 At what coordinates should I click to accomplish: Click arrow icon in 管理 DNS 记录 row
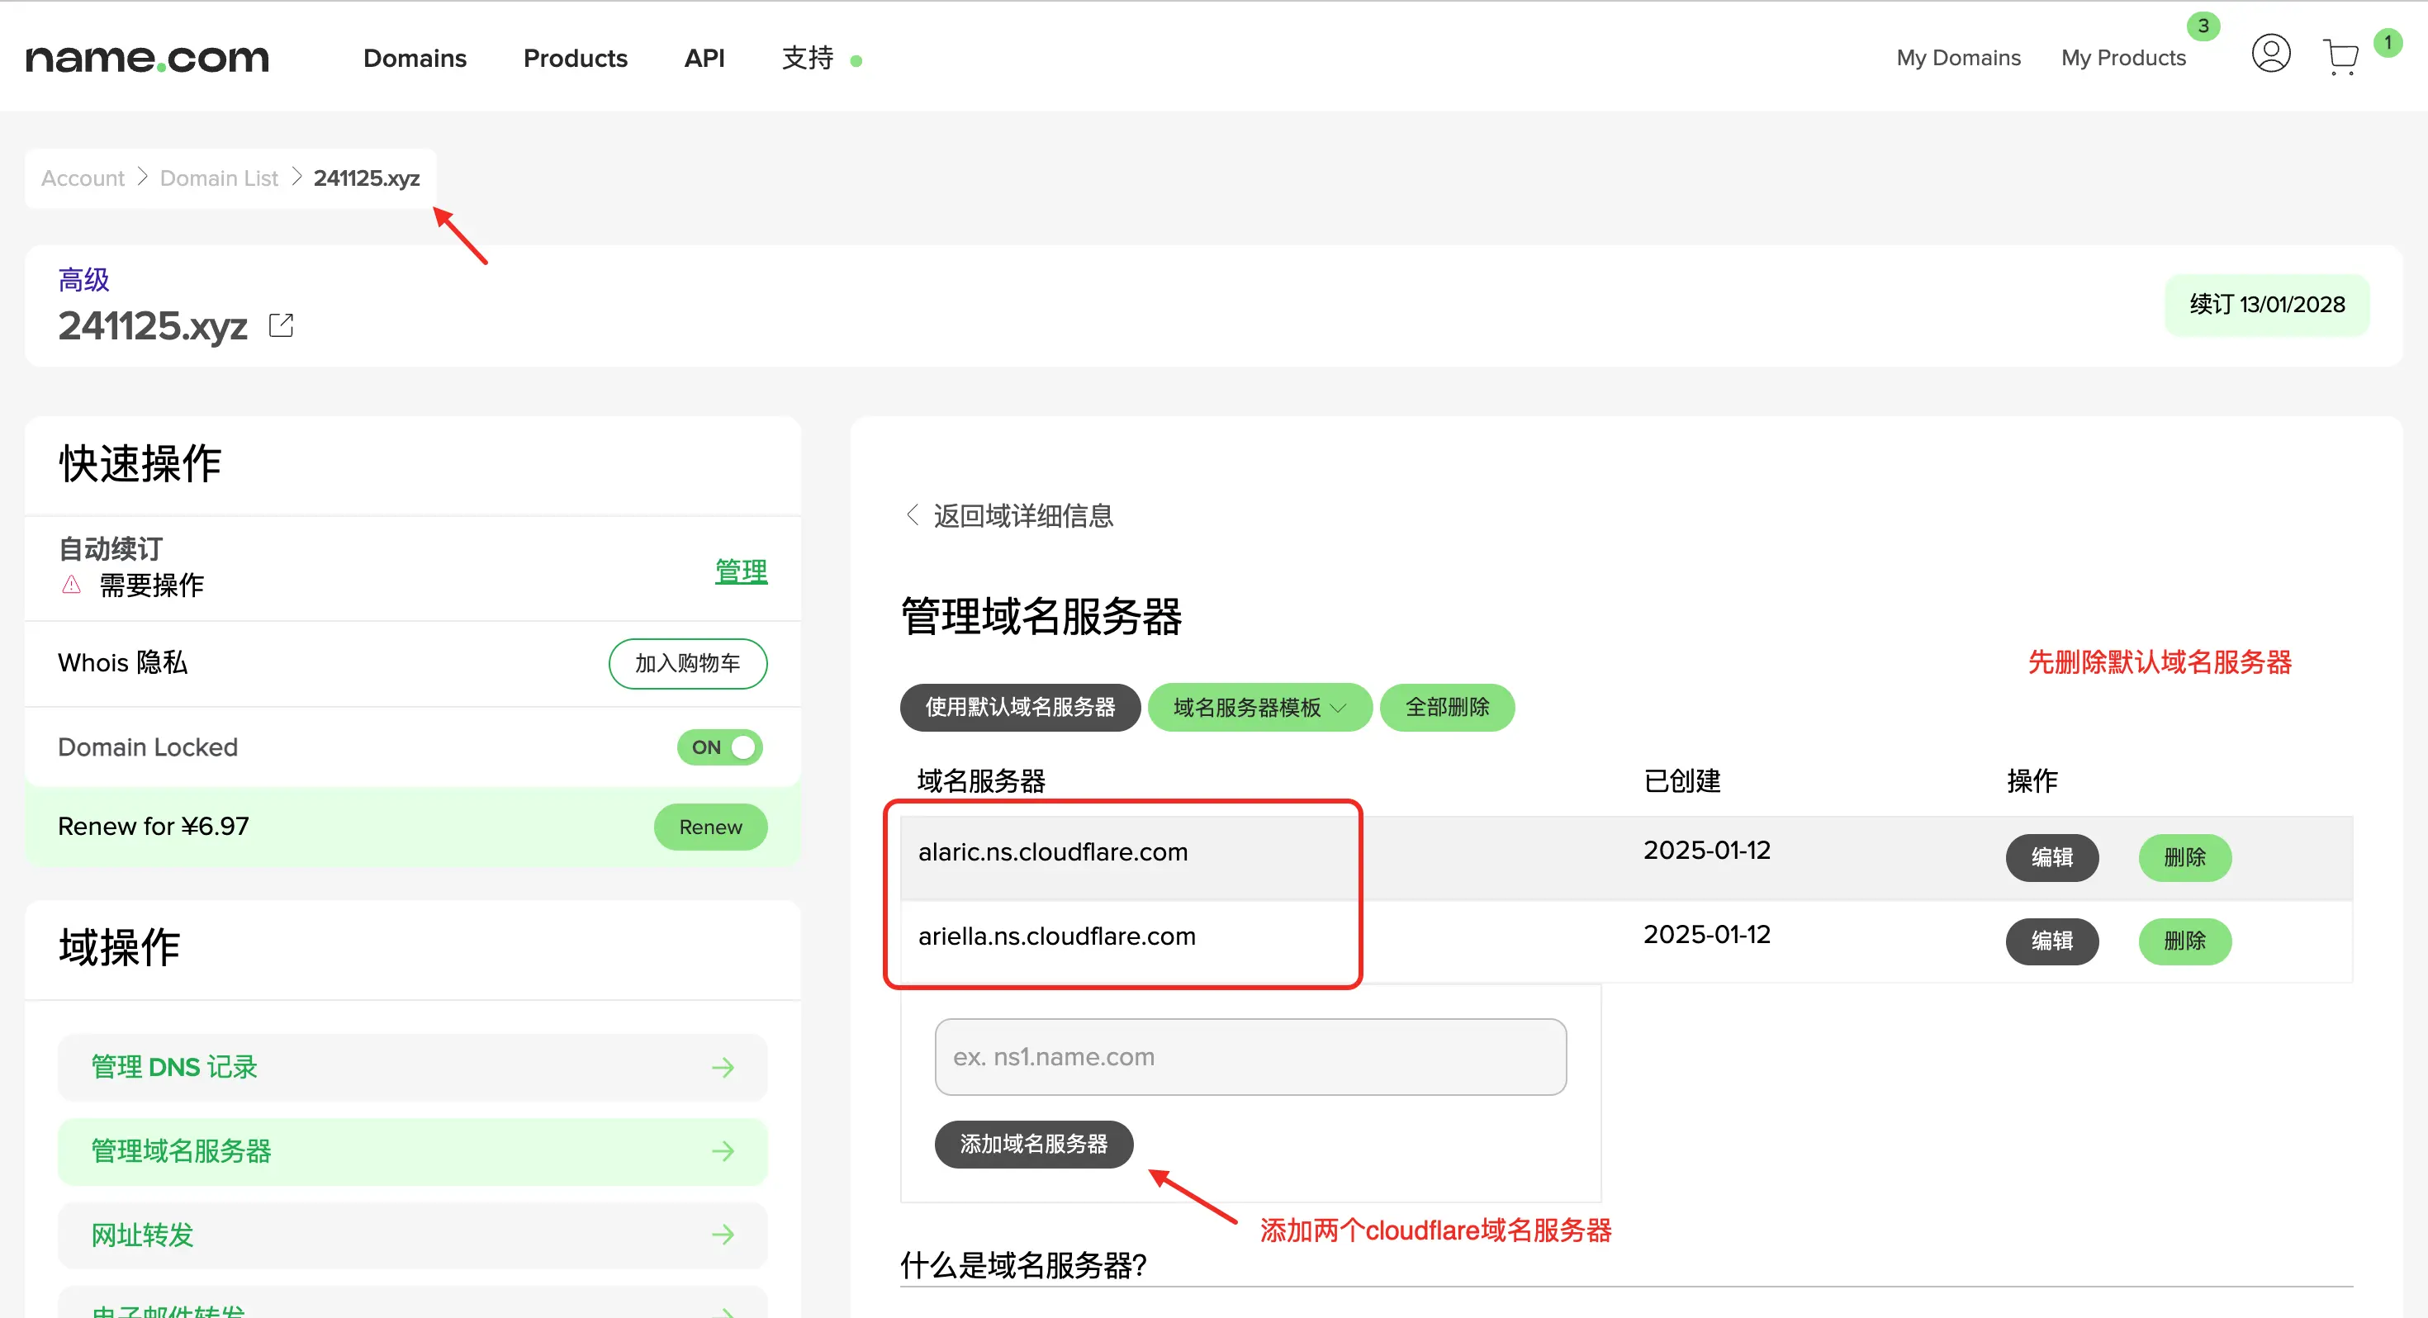coord(723,1067)
